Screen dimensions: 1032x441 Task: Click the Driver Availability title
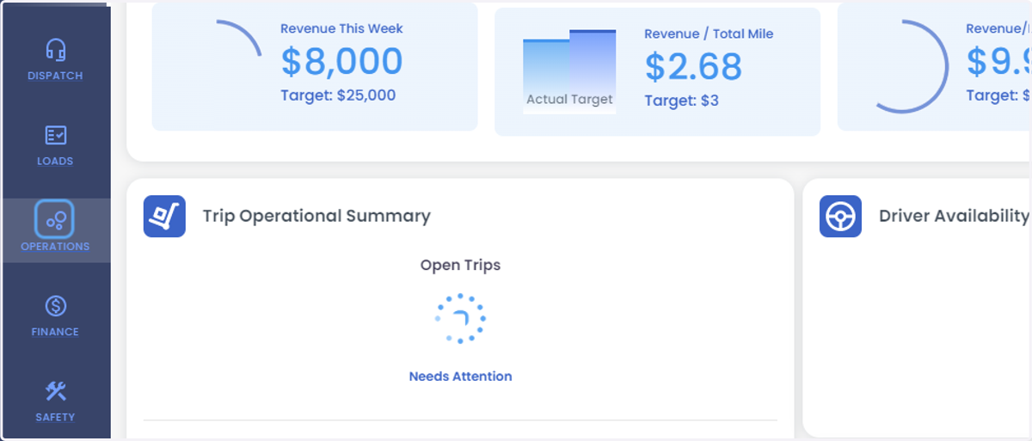coord(954,216)
